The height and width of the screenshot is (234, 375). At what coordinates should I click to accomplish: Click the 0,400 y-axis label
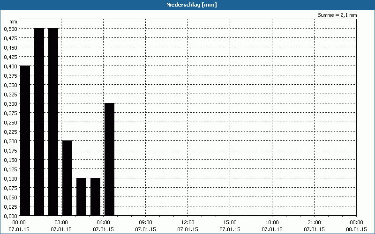click(x=11, y=66)
